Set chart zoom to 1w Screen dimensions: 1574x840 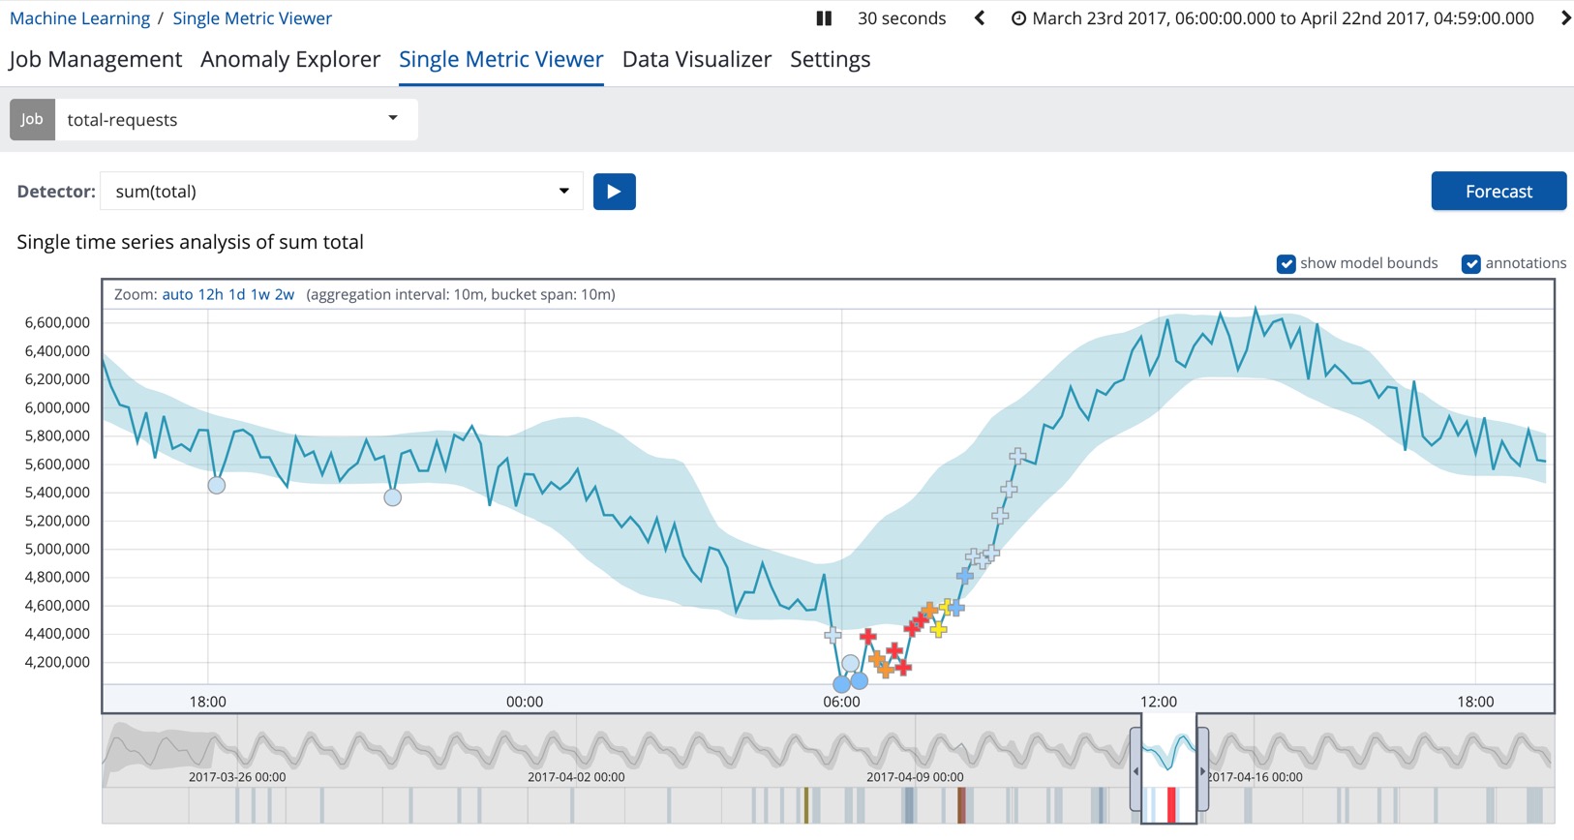point(259,294)
